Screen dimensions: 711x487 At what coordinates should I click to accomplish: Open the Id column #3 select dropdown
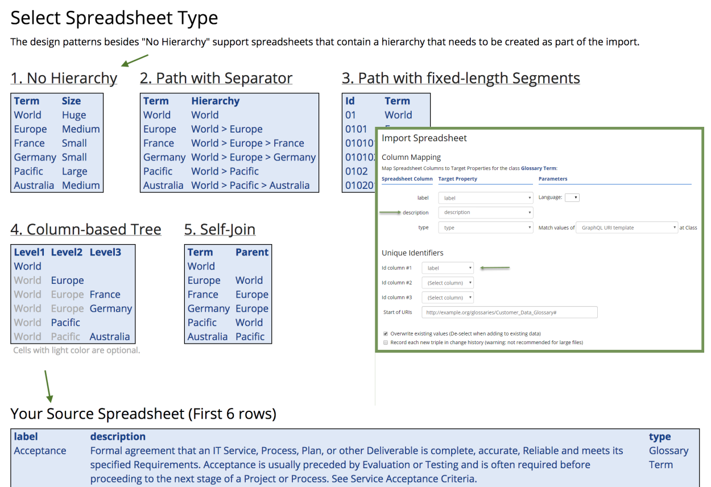448,298
